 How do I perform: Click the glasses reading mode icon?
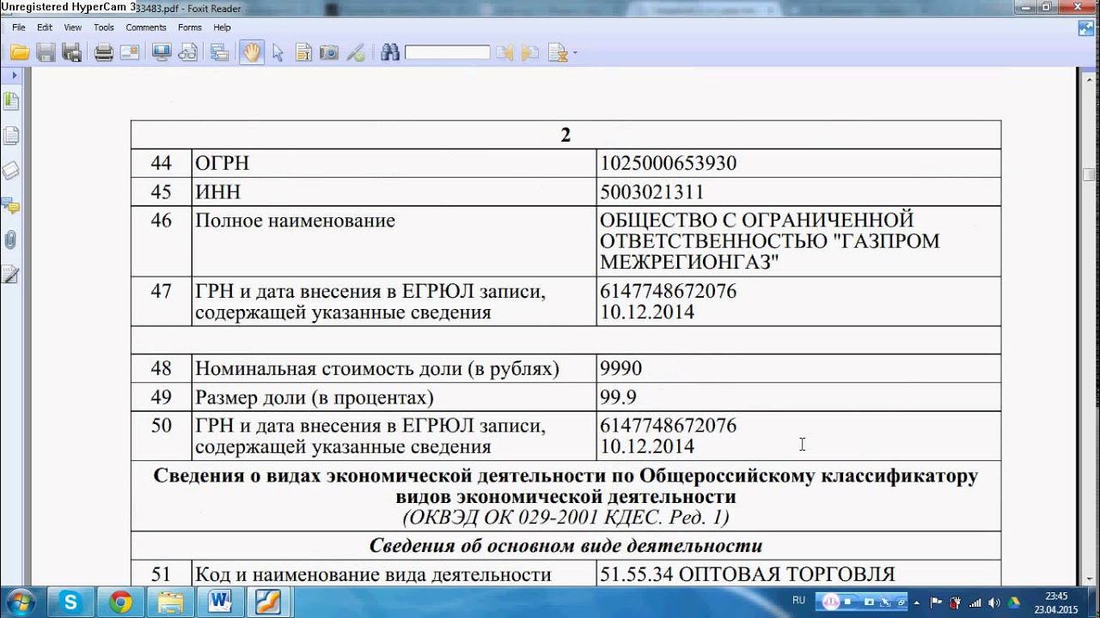tap(187, 53)
